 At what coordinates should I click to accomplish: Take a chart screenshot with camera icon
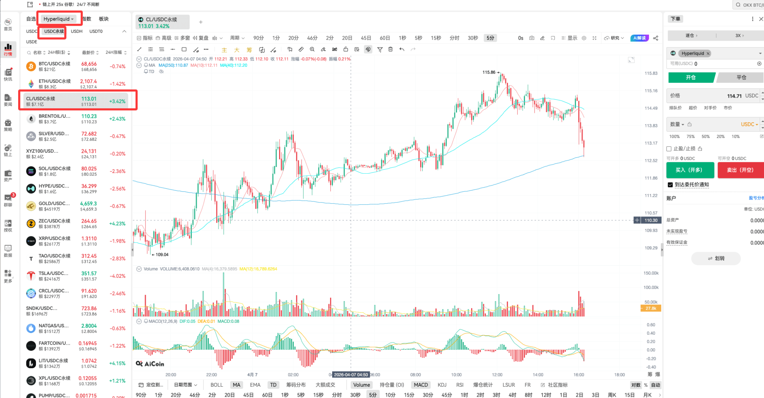531,38
